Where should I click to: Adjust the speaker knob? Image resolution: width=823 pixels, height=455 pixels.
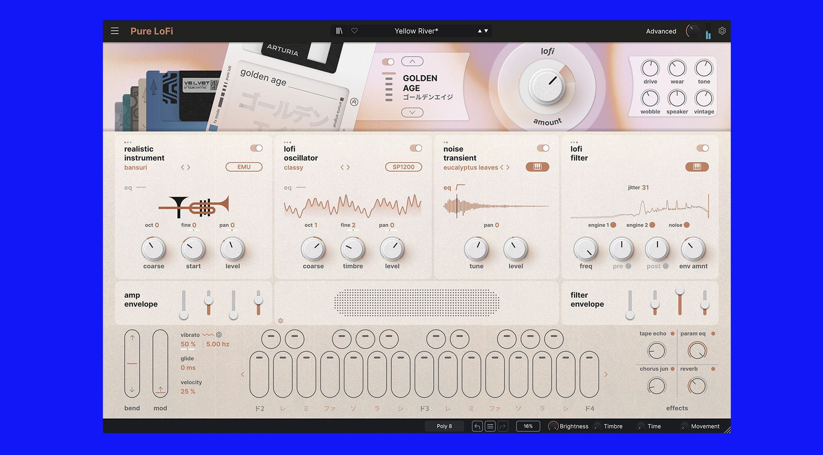pos(677,98)
